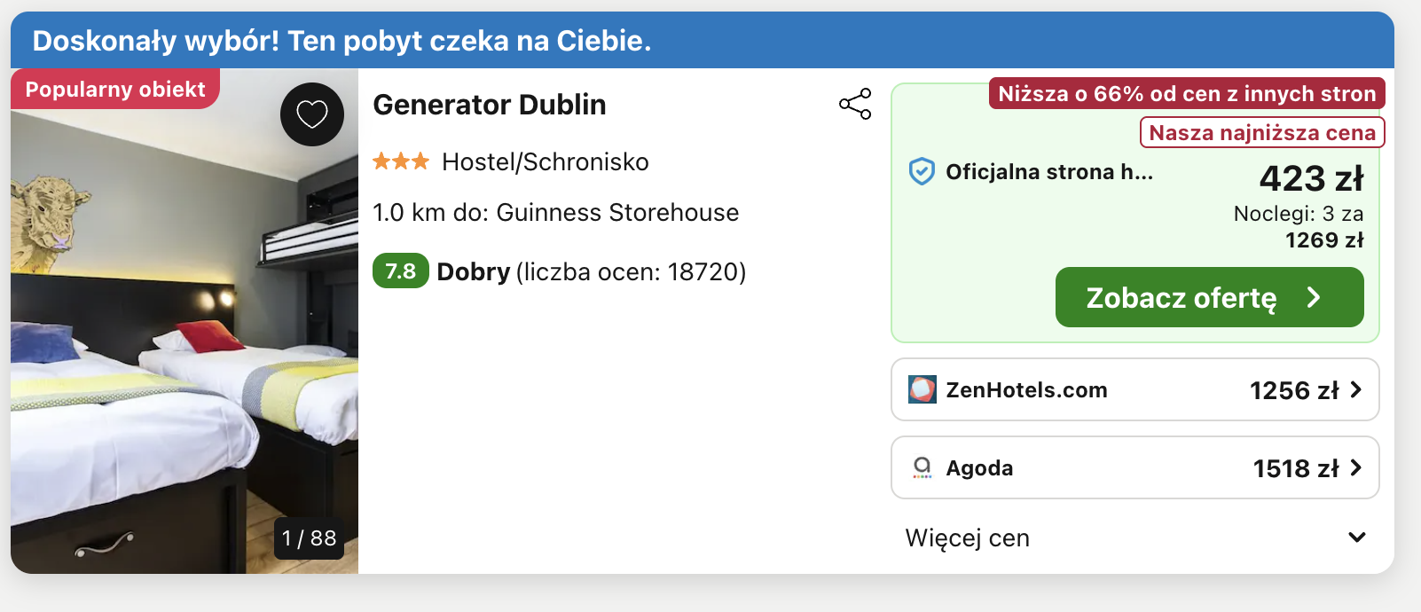The image size is (1421, 612).
Task: Click the chevron next to 1518 zł
Action: [x=1355, y=467]
